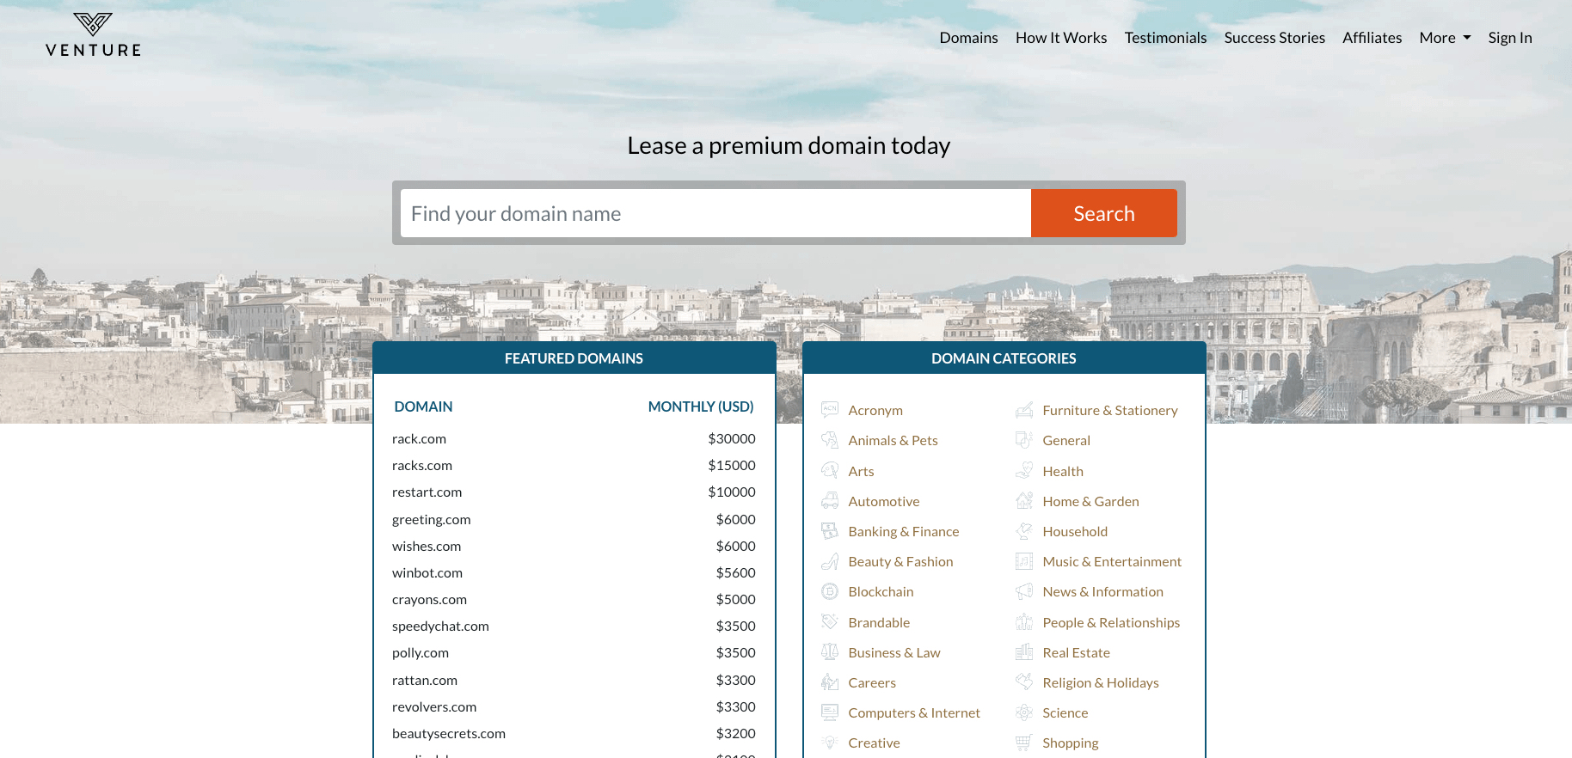Click the Business & Law scales icon
This screenshot has height=758, width=1572.
[x=830, y=652]
